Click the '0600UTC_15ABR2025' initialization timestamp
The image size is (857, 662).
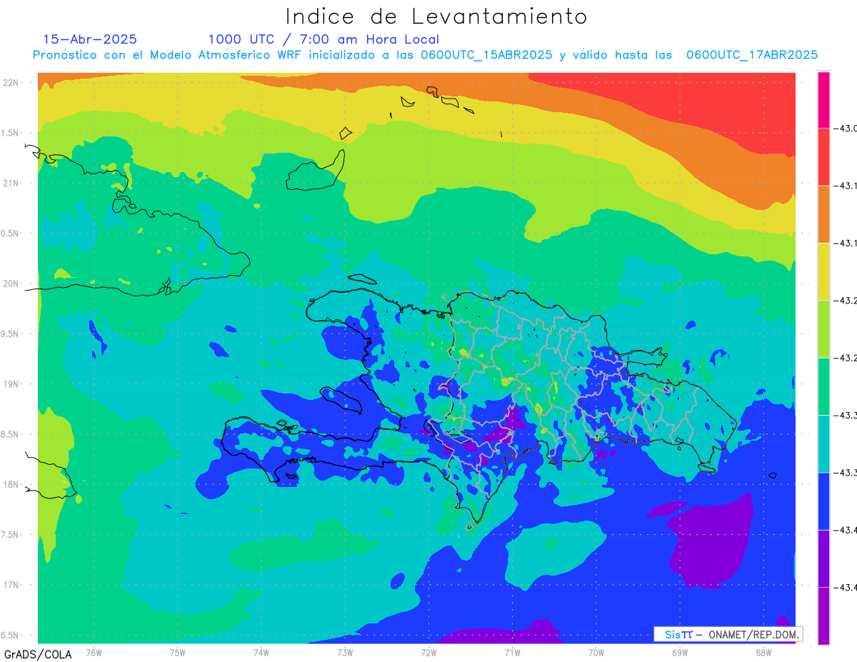pos(486,55)
